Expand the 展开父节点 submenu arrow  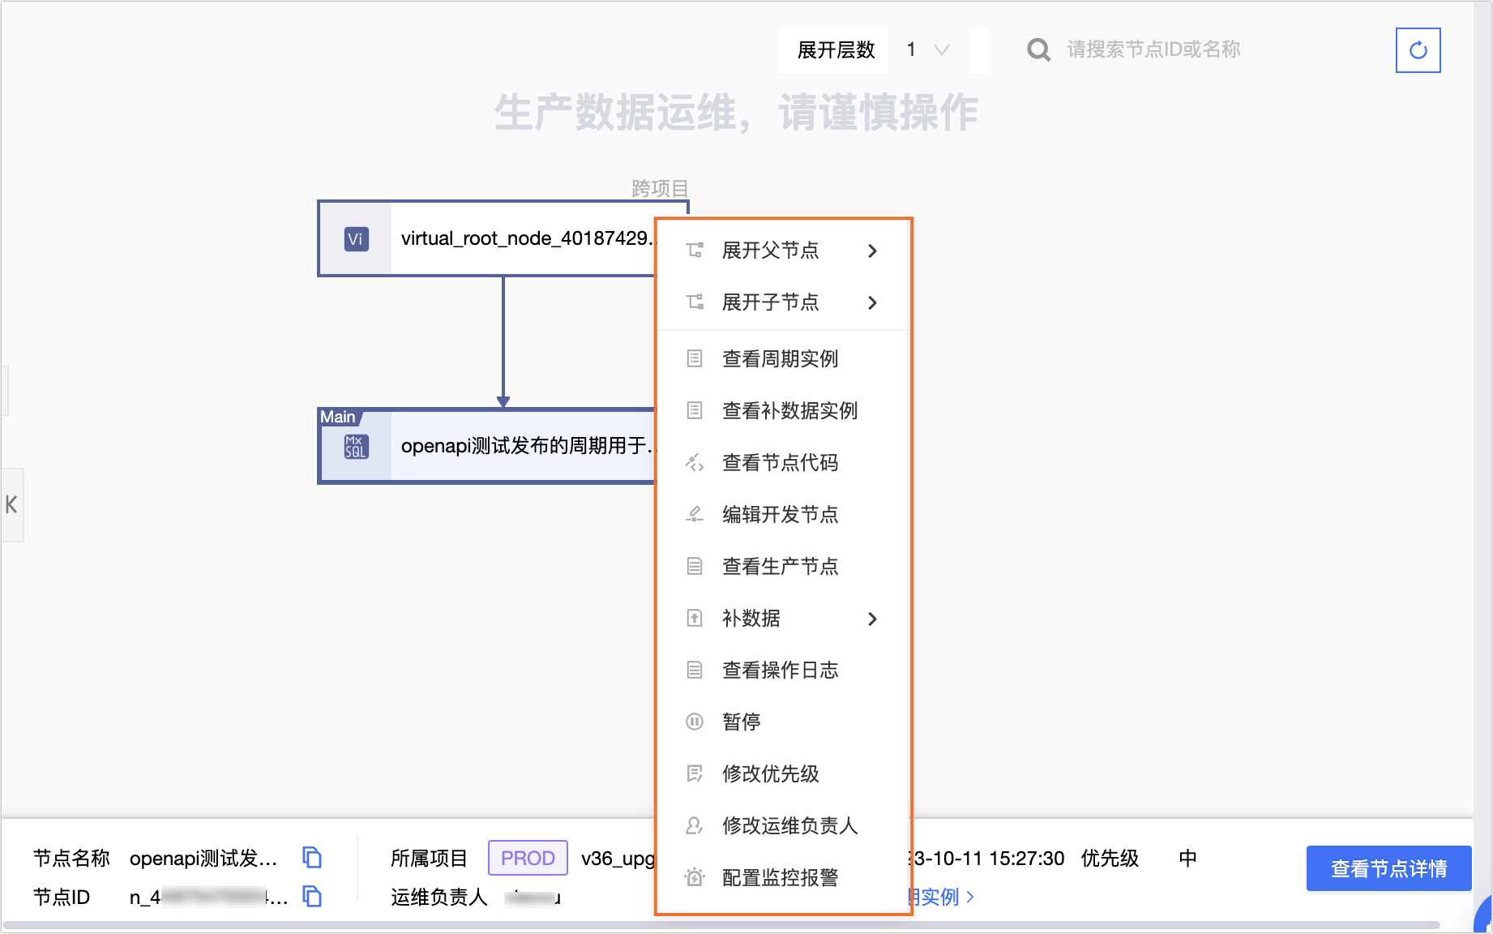coord(872,251)
